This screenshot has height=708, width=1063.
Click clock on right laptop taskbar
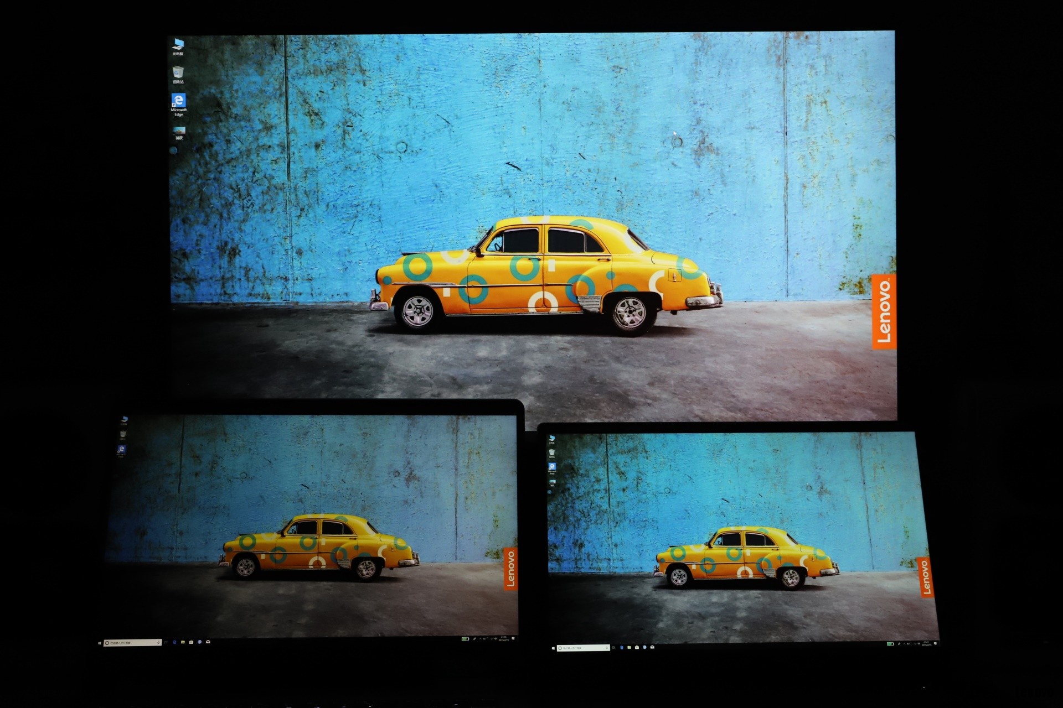926,644
